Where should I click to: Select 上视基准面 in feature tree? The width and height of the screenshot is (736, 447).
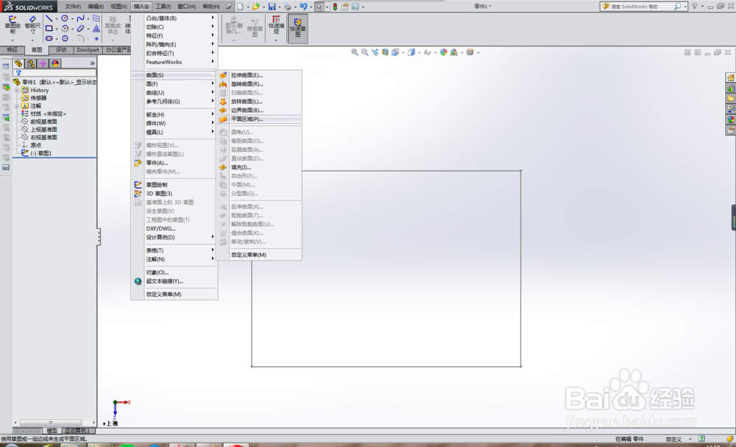[x=43, y=130]
